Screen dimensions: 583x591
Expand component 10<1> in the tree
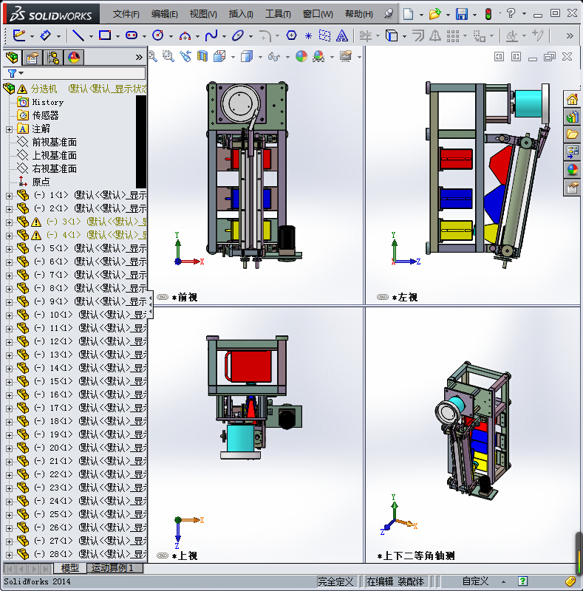pyautogui.click(x=10, y=315)
